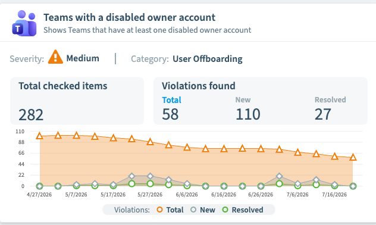Click the 'Violations found' heading
This screenshot has height=225, width=376.
[199, 86]
